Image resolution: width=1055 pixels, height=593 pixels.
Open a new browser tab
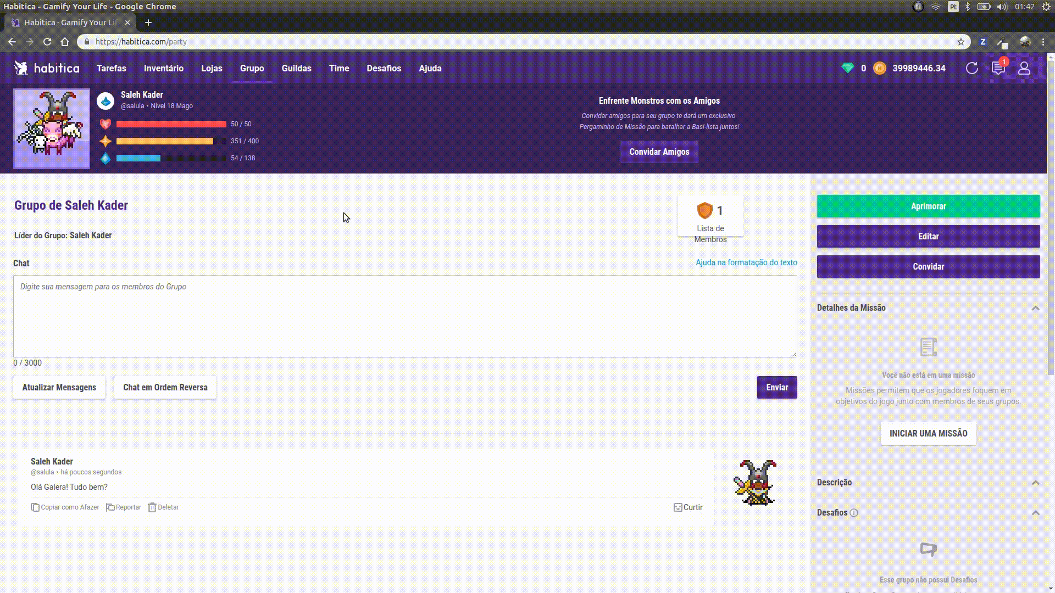click(x=148, y=23)
